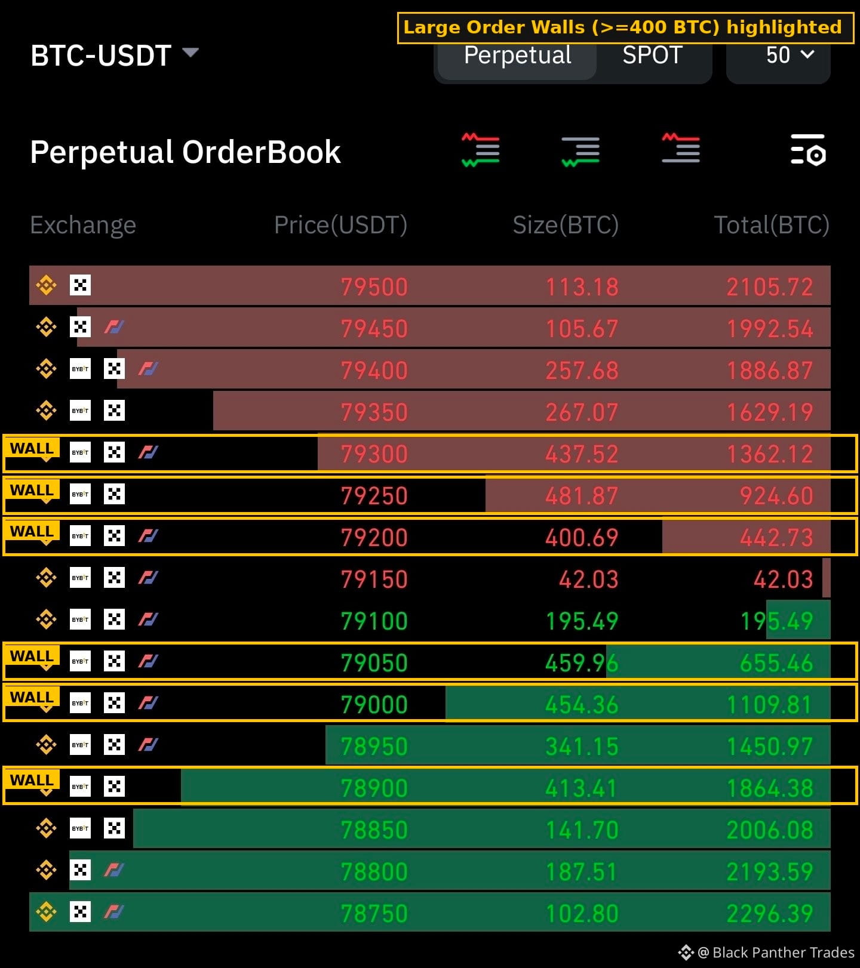Select the bid price 79100

pos(374,621)
